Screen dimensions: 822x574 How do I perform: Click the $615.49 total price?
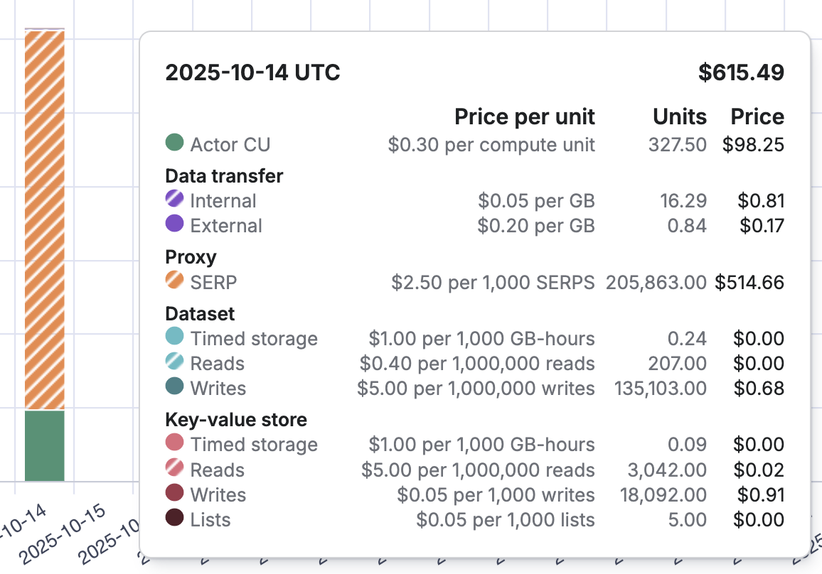coord(741,72)
